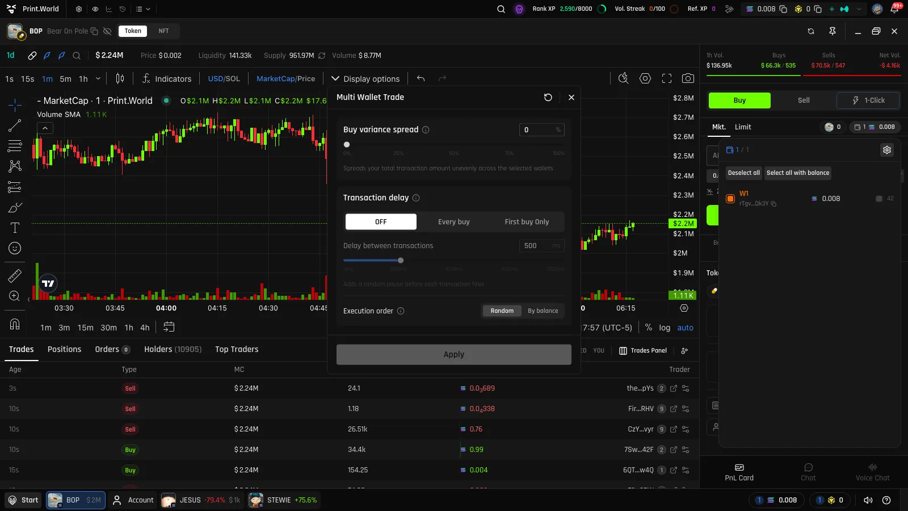Open the search icon in top bar
Viewport: 908px width, 511px height.
[501, 9]
